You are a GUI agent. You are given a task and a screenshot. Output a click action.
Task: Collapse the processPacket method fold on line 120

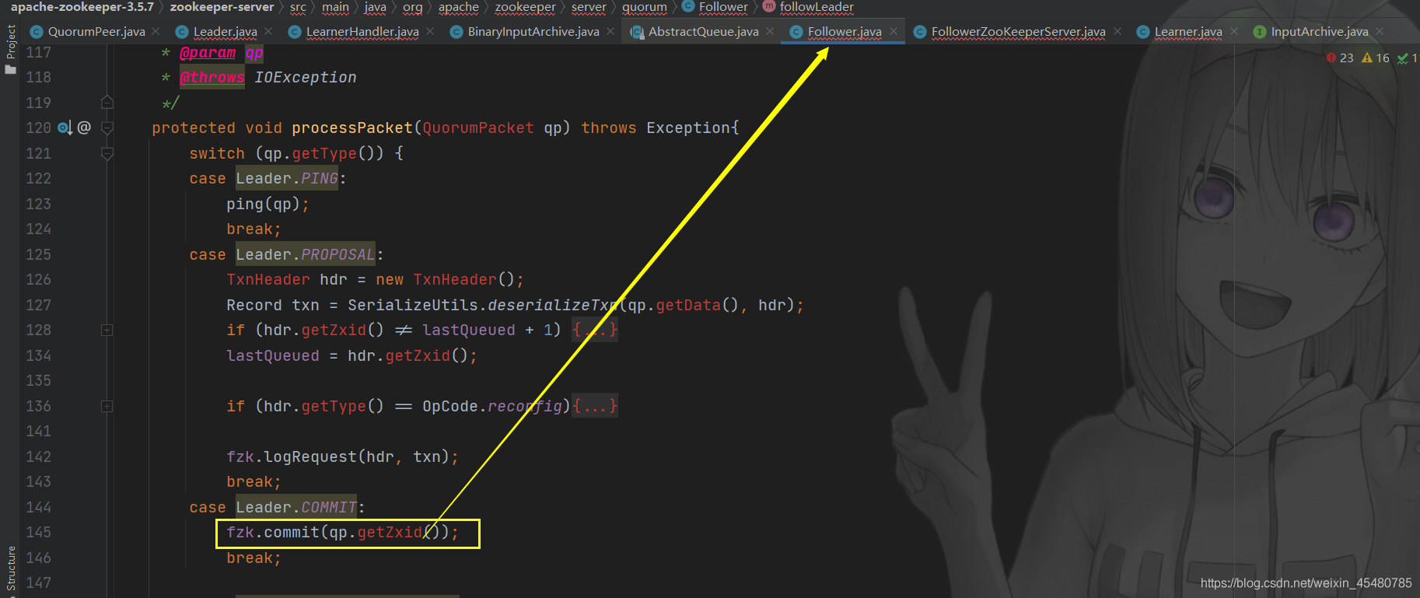(x=107, y=128)
